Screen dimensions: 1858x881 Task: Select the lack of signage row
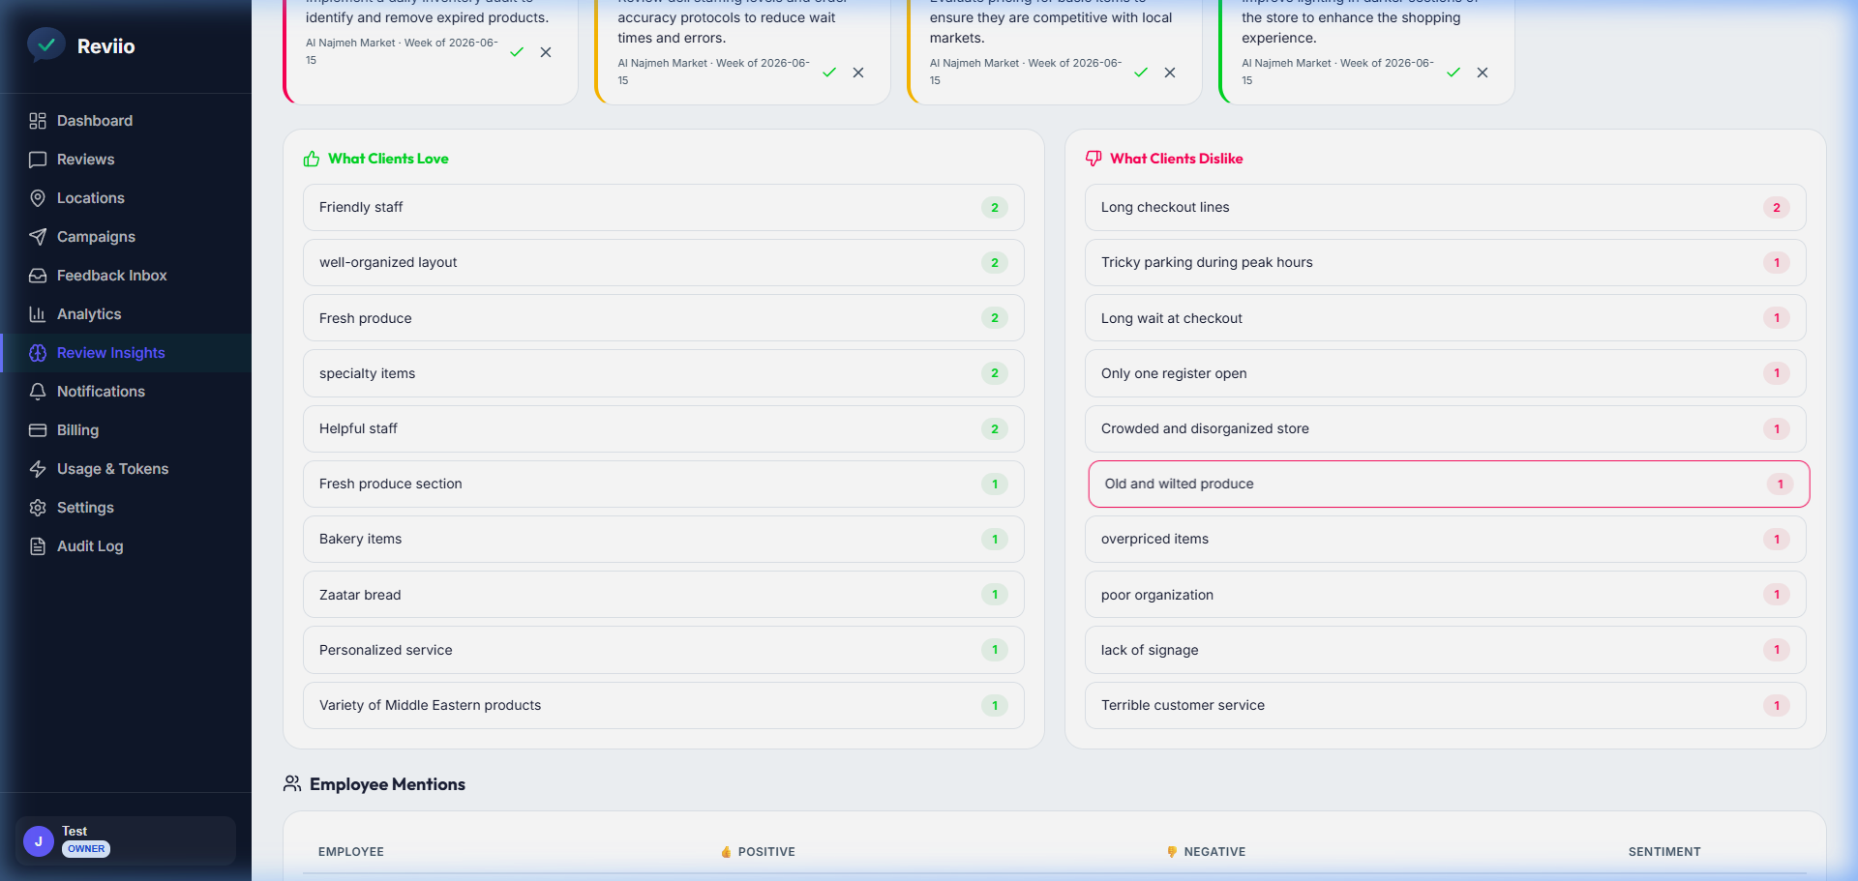1446,650
